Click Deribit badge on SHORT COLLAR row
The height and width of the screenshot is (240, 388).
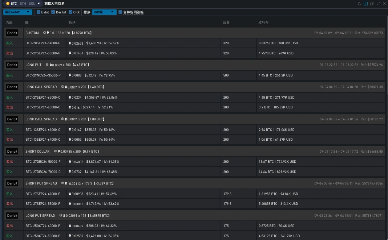[12, 152]
